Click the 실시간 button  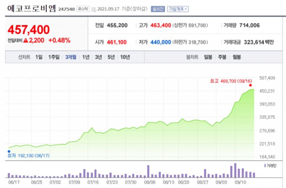point(158,9)
